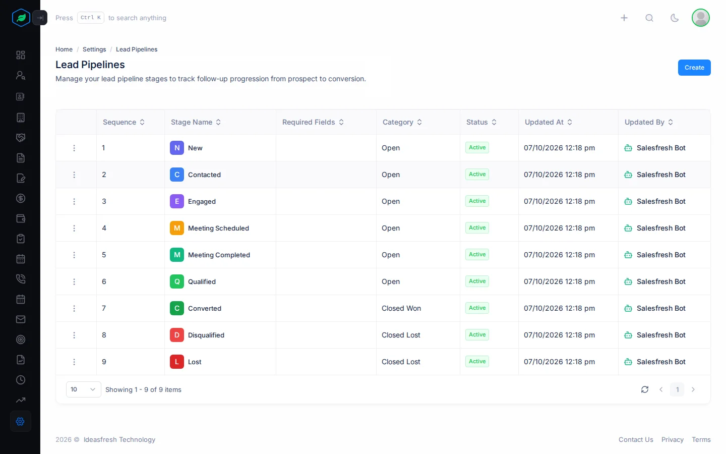The image size is (726, 454).
Task: Expand the sidebar with the arrow toggle
Action: [40, 18]
